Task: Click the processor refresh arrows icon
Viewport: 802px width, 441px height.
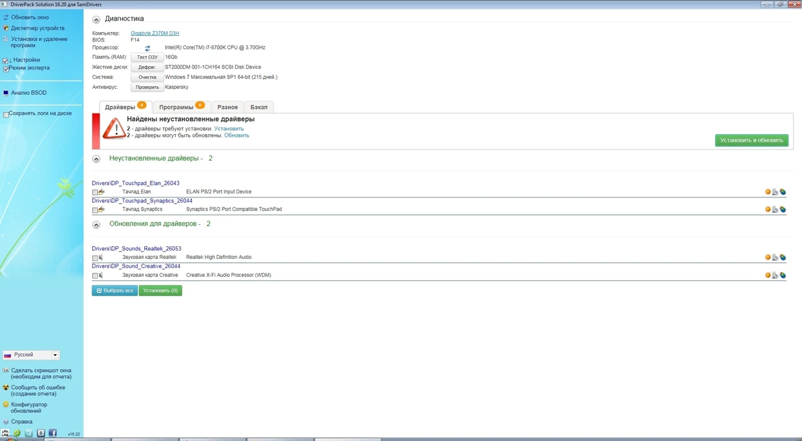Action: (148, 48)
